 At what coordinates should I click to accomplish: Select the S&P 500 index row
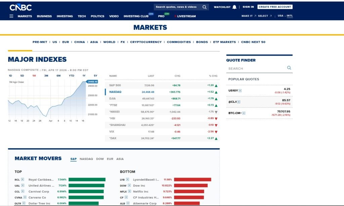[162, 85]
